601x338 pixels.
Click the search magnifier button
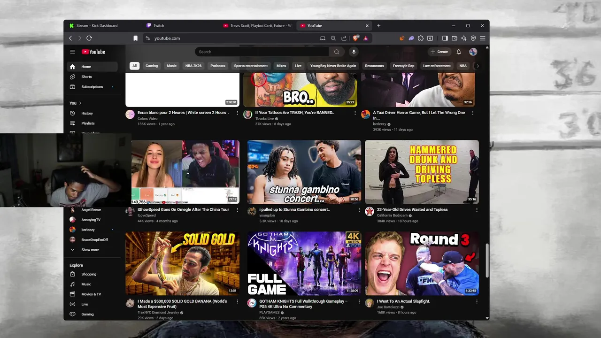[337, 52]
